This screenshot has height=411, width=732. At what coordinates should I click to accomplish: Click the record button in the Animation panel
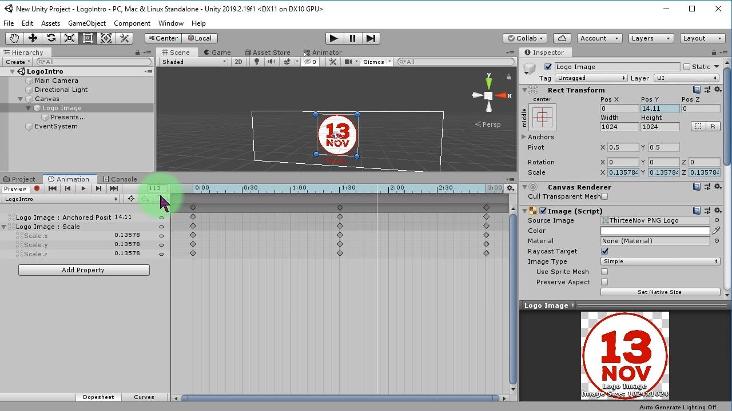37,188
